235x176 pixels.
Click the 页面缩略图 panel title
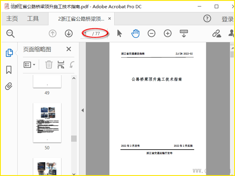[37, 49]
